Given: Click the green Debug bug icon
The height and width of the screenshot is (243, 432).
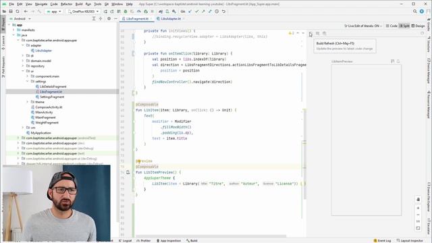Looking at the screenshot, I should pos(126,11).
